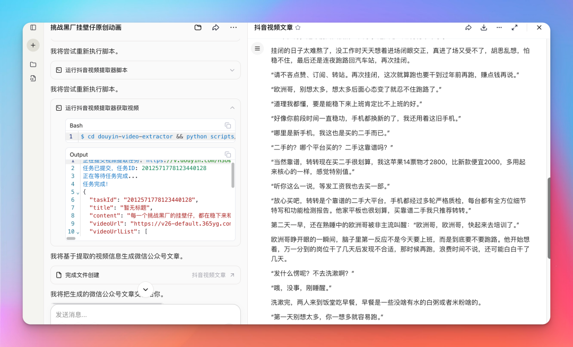Share the article using the share arrow icon
This screenshot has width=573, height=347.
click(468, 27)
